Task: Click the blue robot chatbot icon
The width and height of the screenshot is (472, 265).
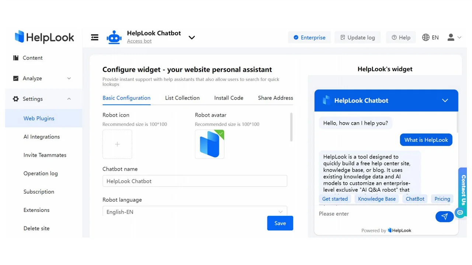Action: tap(114, 38)
